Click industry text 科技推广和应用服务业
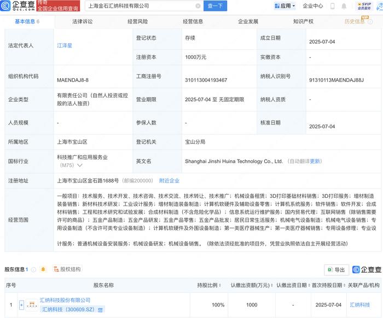 pos(82,157)
